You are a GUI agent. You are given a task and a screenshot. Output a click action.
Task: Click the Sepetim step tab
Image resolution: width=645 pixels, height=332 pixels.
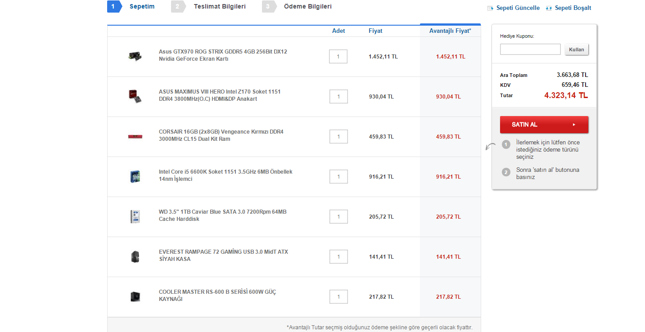[x=141, y=7]
